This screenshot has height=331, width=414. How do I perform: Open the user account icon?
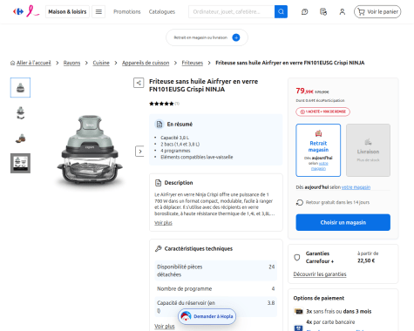pos(343,11)
